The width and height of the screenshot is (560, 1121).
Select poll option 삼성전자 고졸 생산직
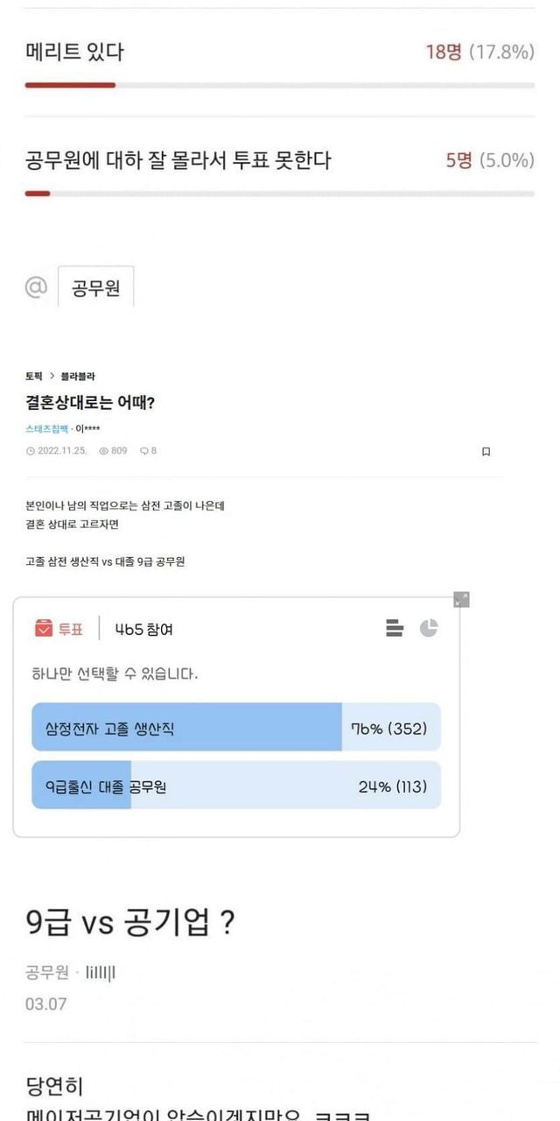235,728
